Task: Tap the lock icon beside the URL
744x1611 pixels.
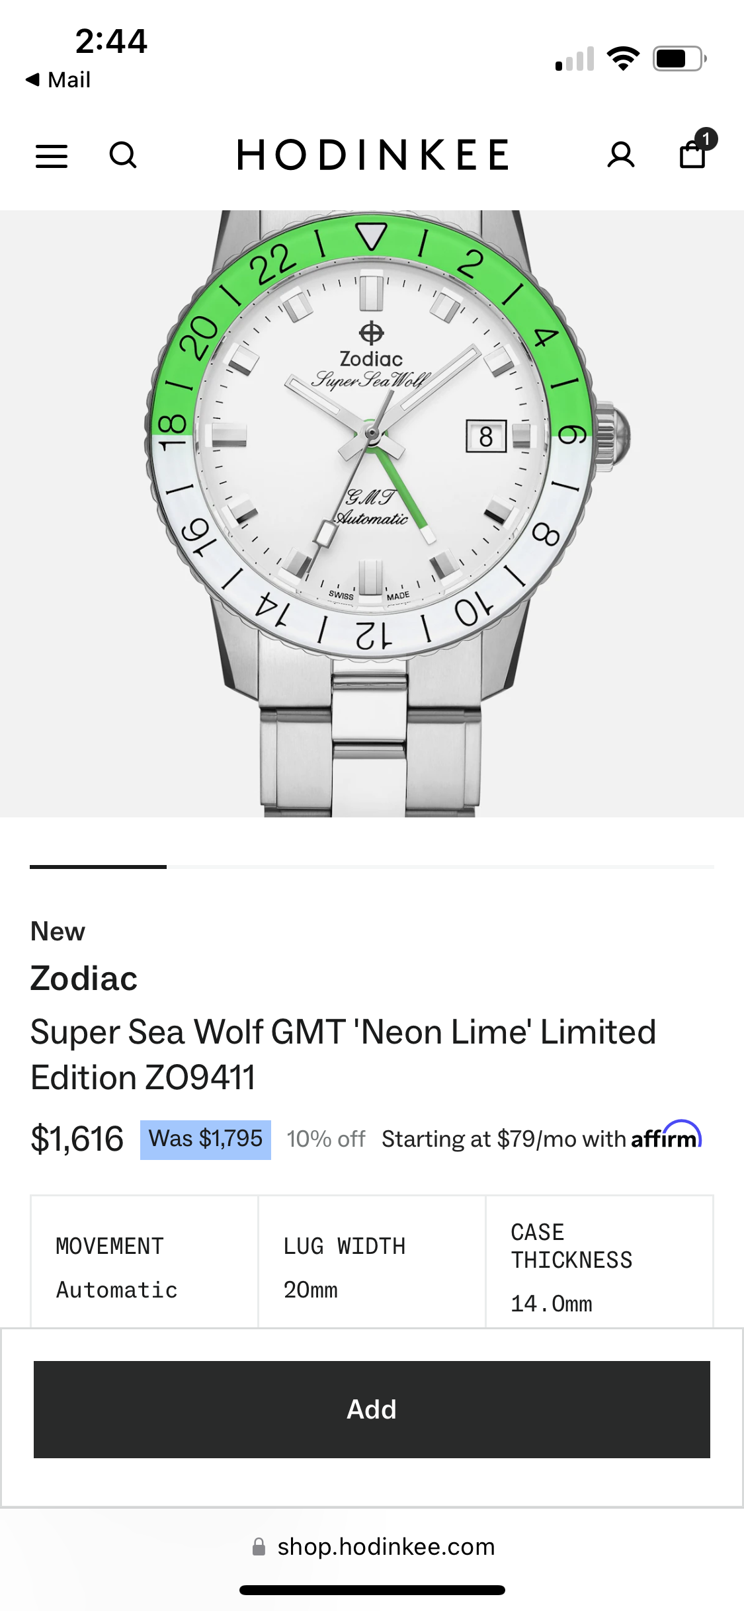Action: [259, 1547]
